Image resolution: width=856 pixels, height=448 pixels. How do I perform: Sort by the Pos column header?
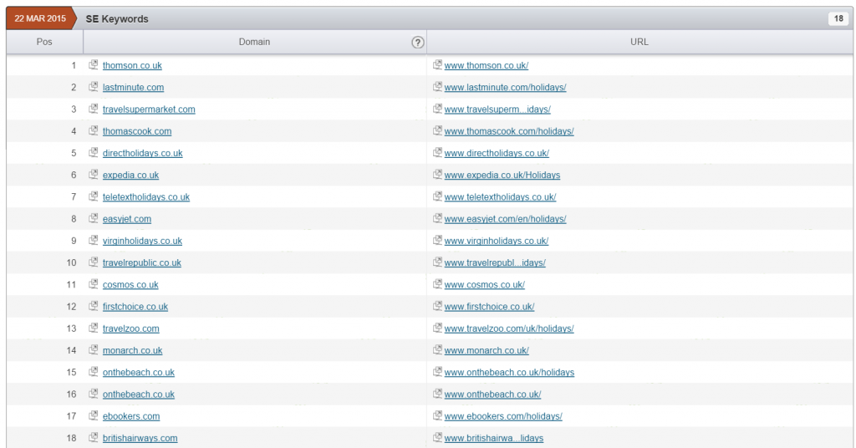pos(44,42)
